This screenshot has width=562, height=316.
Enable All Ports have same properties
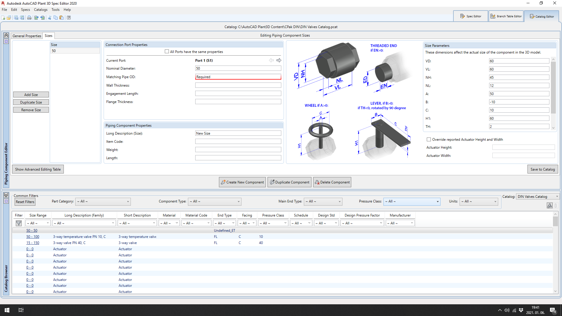[167, 51]
